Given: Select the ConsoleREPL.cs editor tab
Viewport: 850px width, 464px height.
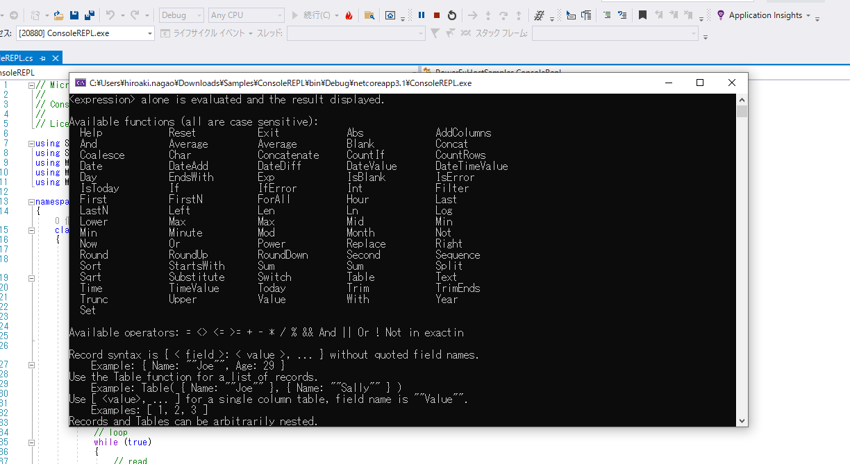Looking at the screenshot, I should [17, 58].
